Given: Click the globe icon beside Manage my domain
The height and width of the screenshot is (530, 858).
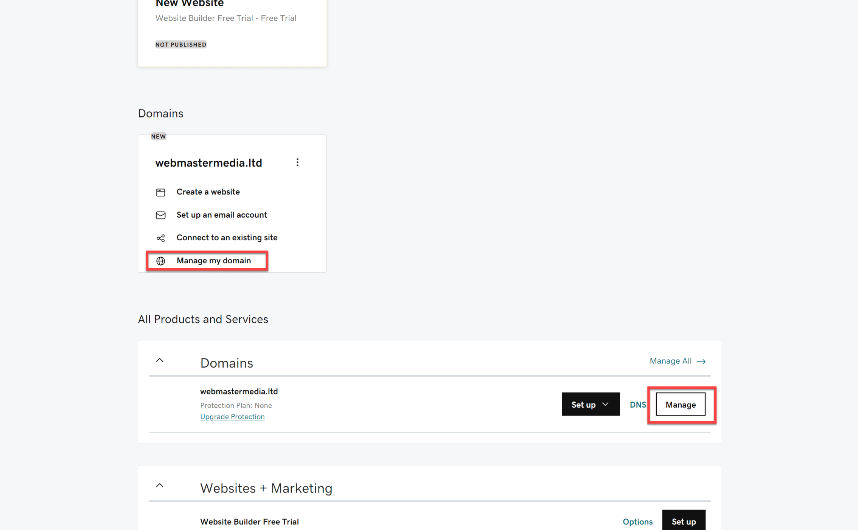Looking at the screenshot, I should tap(160, 261).
